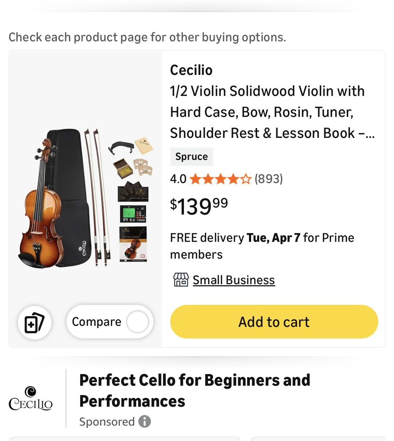Click the add-to-list stacked cards icon
394x441 pixels.
pos(35,322)
